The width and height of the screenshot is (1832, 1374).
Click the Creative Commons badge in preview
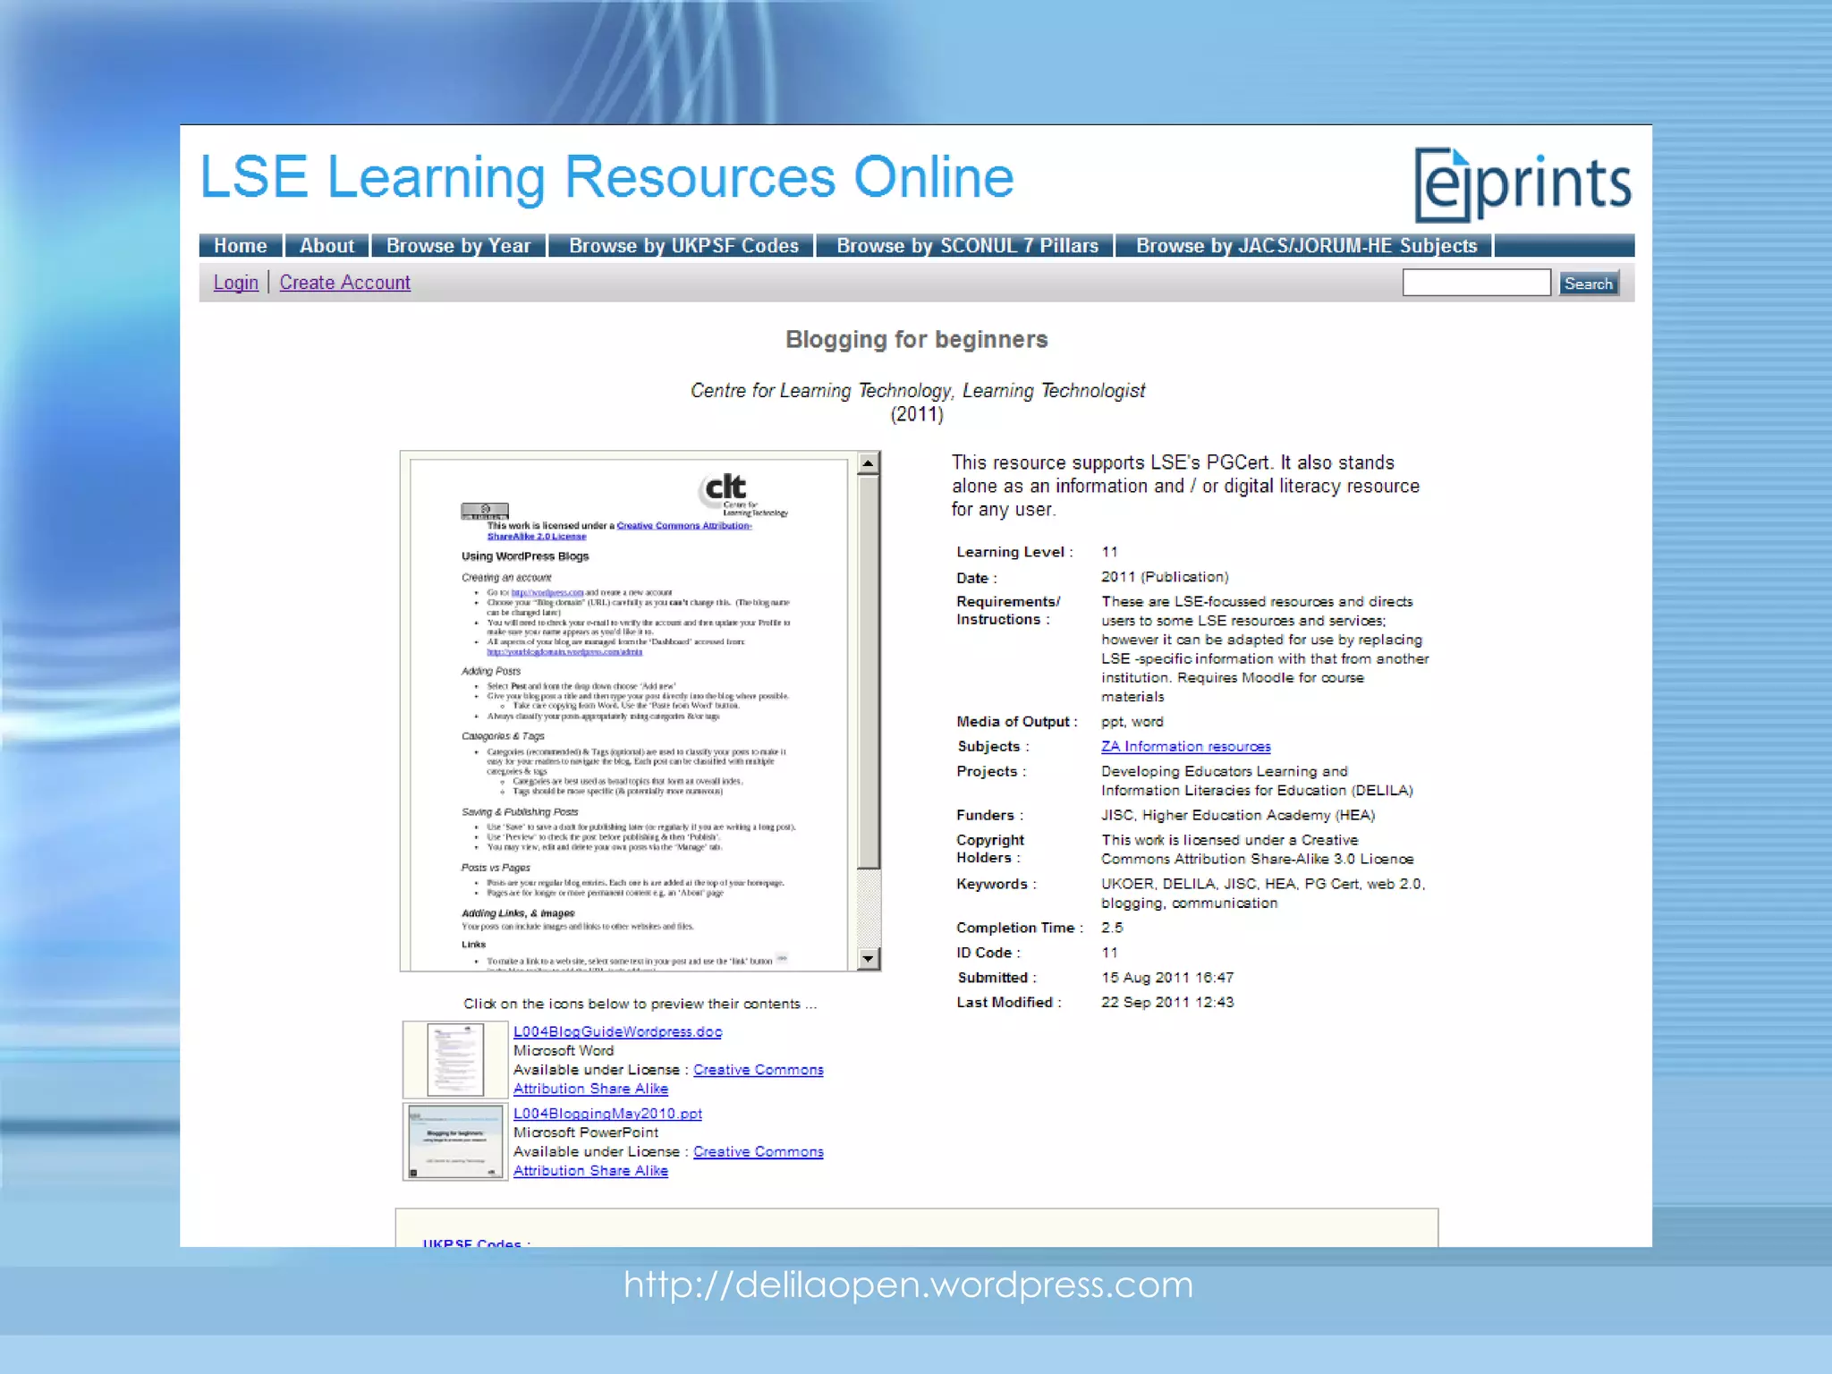tap(484, 511)
